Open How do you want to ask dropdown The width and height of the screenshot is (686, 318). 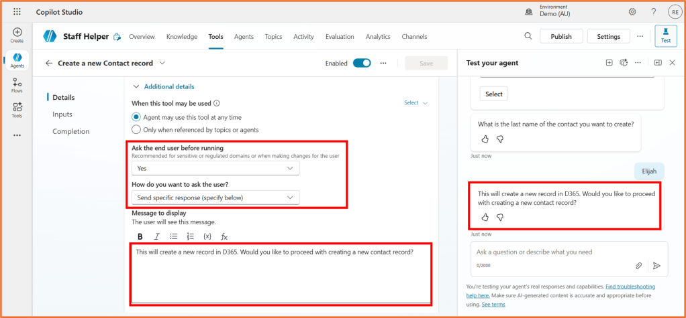(x=215, y=197)
